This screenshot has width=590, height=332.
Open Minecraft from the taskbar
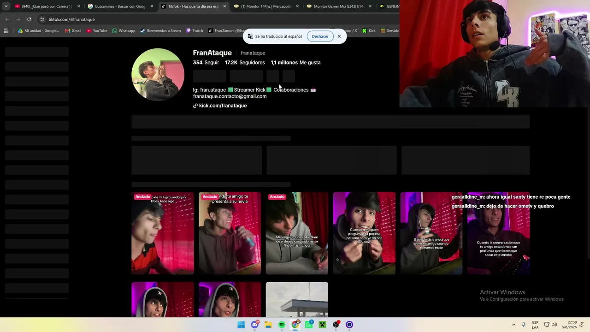(x=322, y=325)
